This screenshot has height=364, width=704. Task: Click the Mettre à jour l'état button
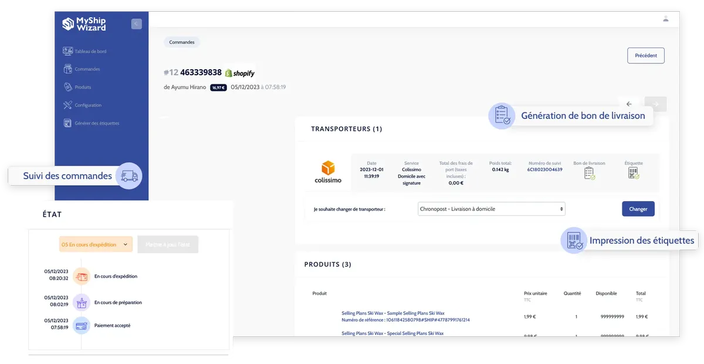point(168,244)
